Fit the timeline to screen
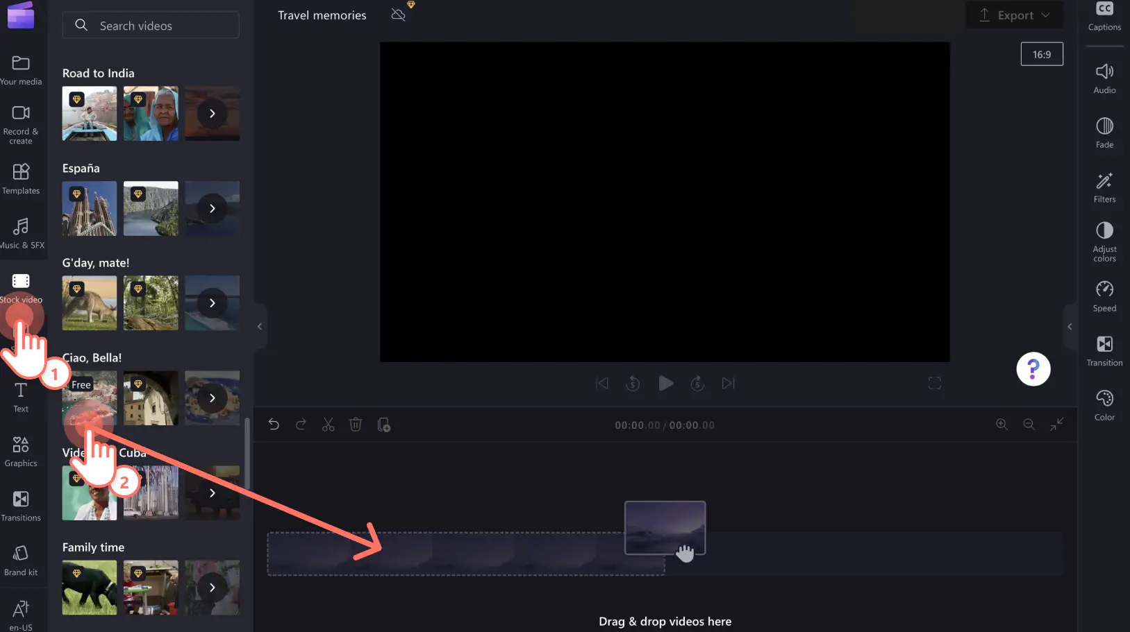 (x=1056, y=424)
